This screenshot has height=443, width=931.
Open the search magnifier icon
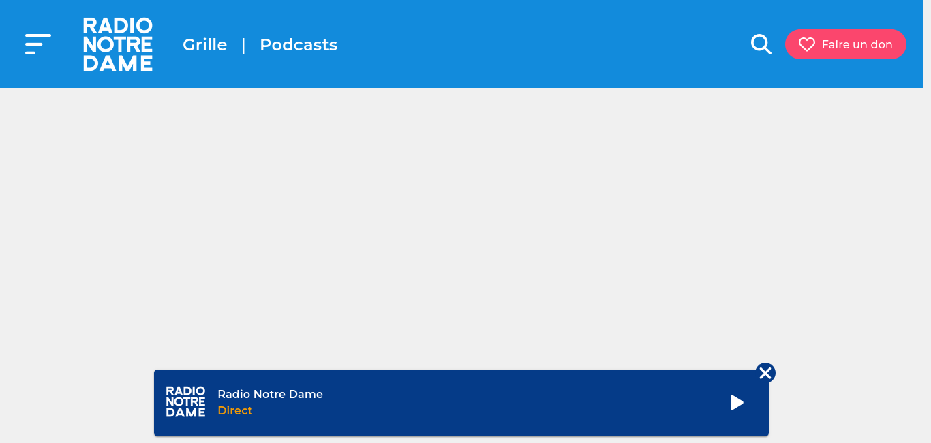coord(761,44)
